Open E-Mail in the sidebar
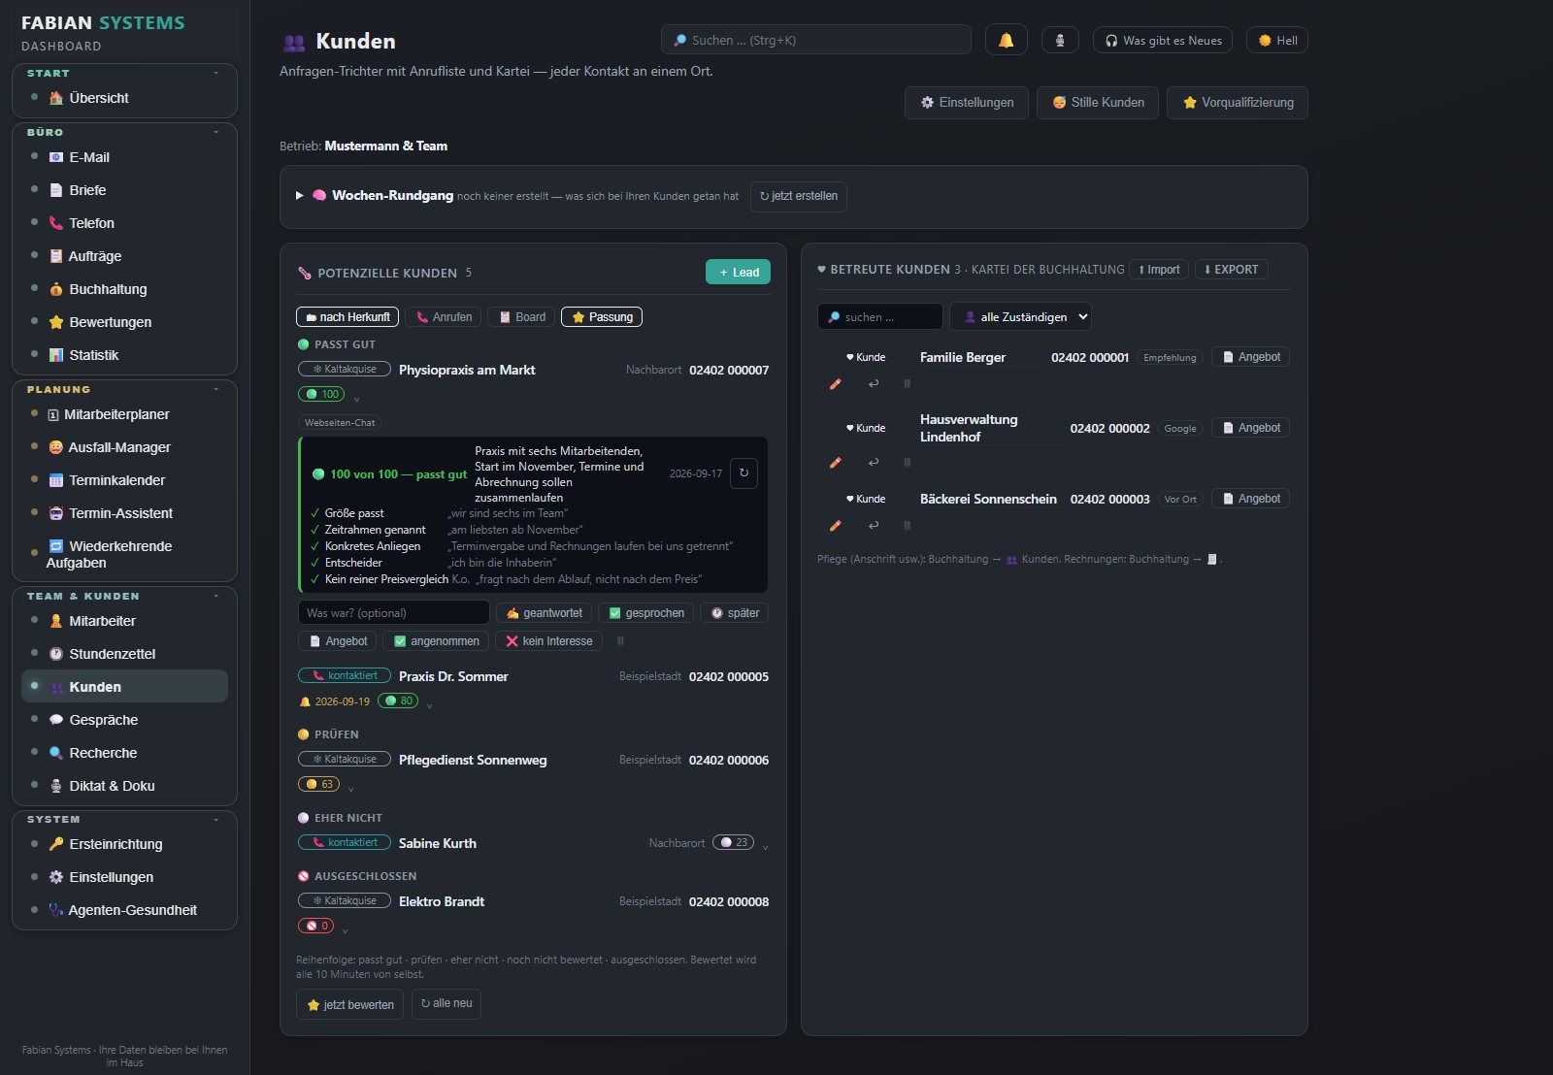1553x1075 pixels. (x=124, y=157)
